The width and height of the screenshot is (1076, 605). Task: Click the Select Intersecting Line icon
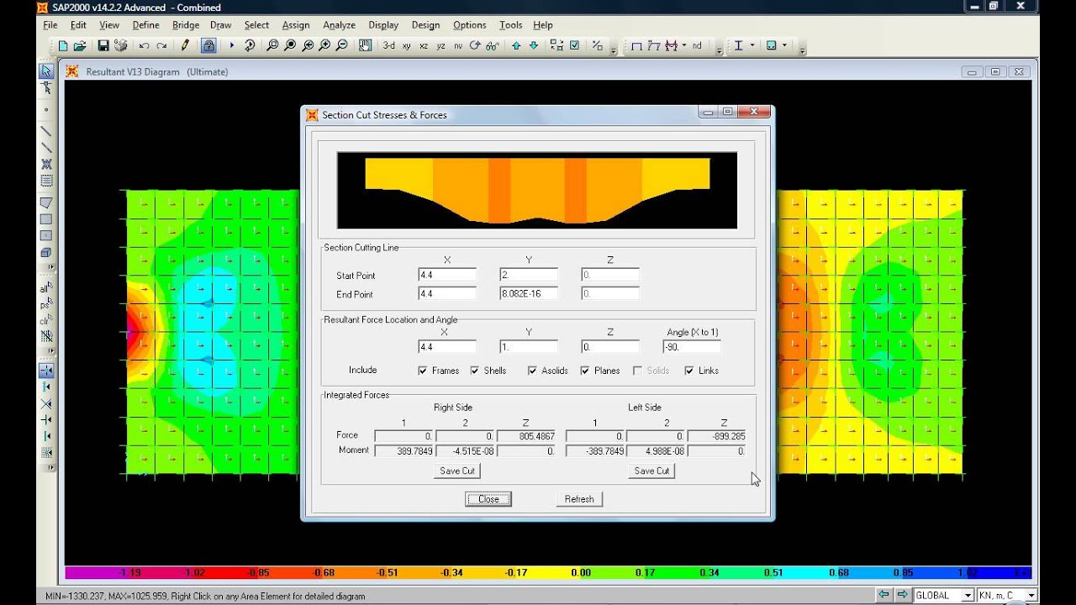(x=46, y=336)
